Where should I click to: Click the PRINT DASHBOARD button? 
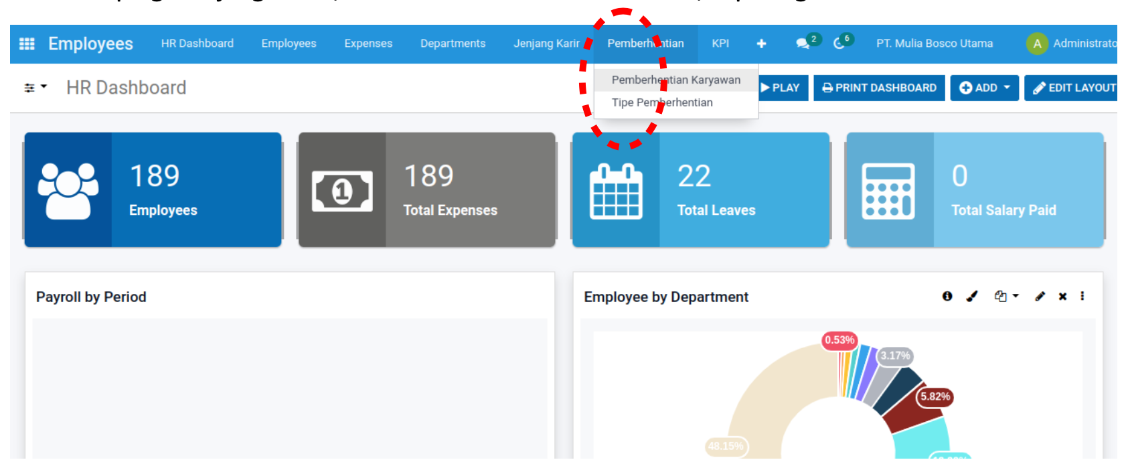[879, 88]
